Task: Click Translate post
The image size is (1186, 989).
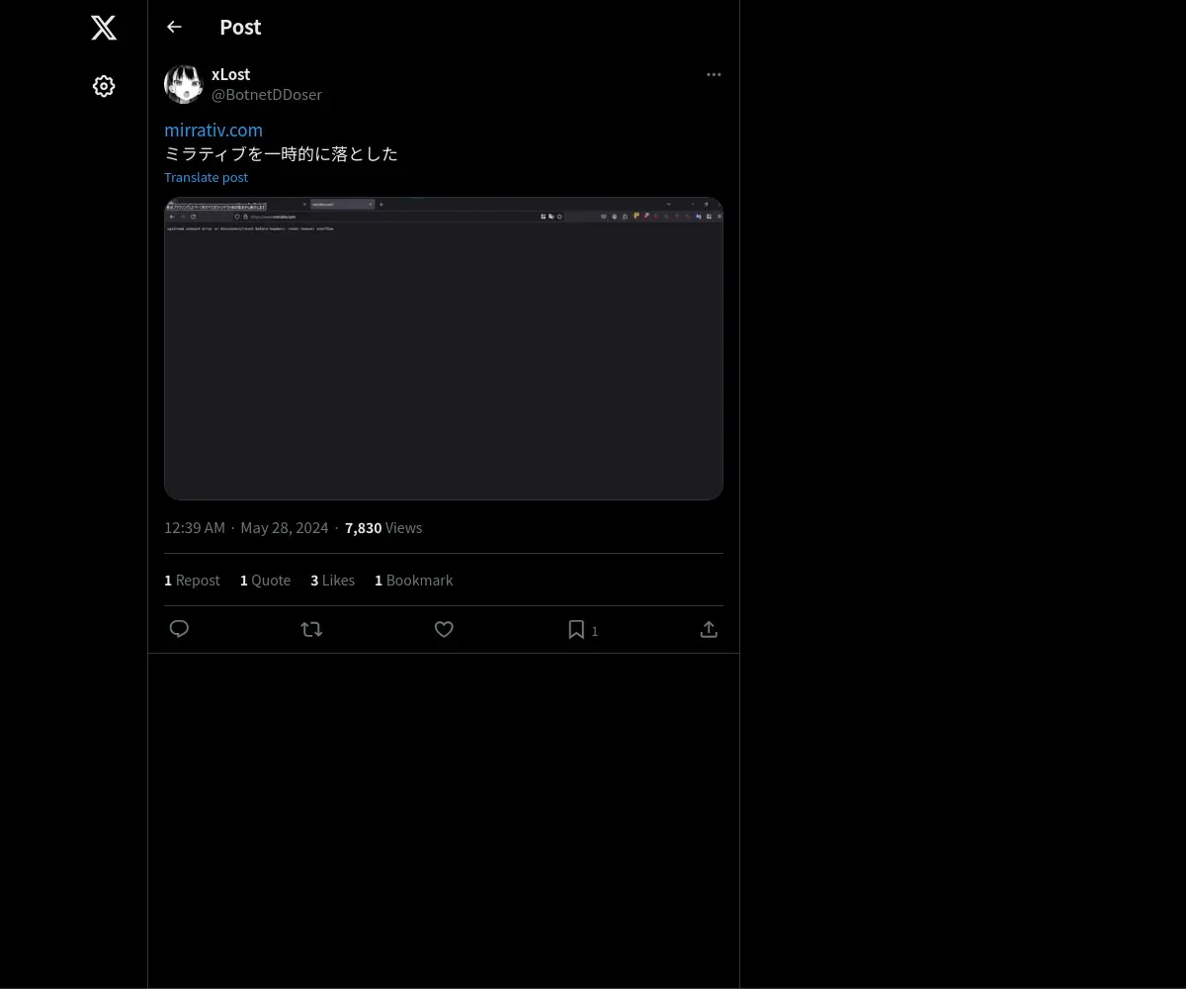Action: tap(206, 177)
